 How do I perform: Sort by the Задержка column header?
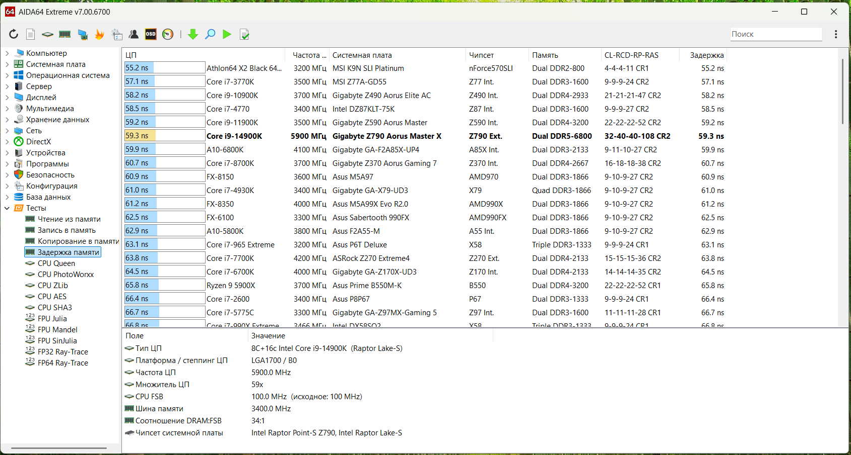(x=703, y=55)
